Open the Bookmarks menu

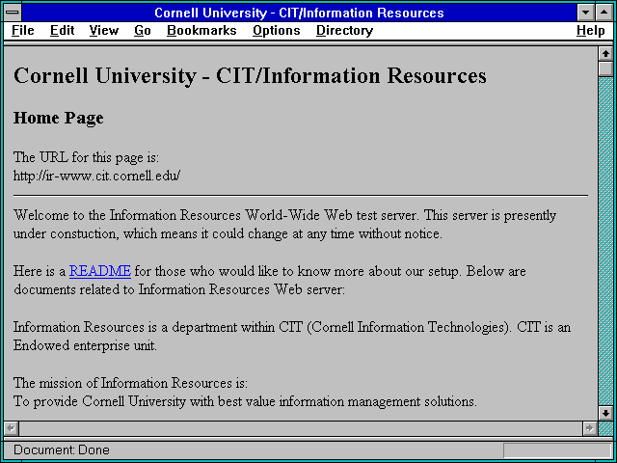[x=201, y=31]
